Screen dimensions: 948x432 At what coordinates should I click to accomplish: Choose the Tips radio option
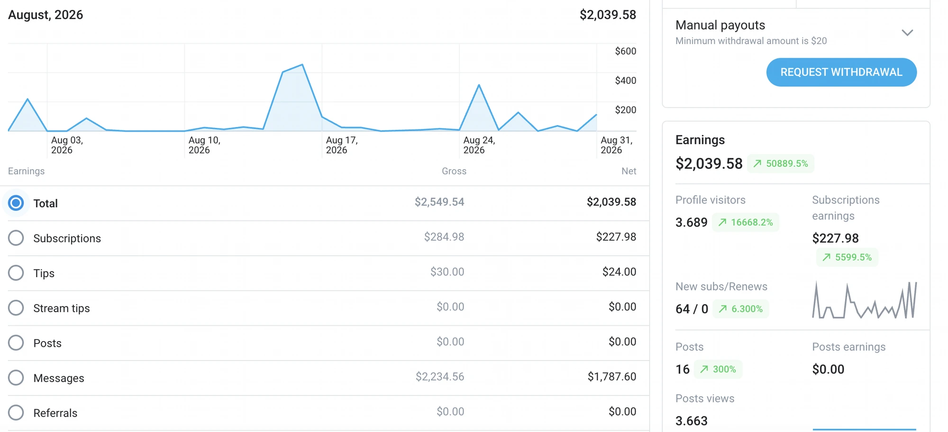[16, 273]
